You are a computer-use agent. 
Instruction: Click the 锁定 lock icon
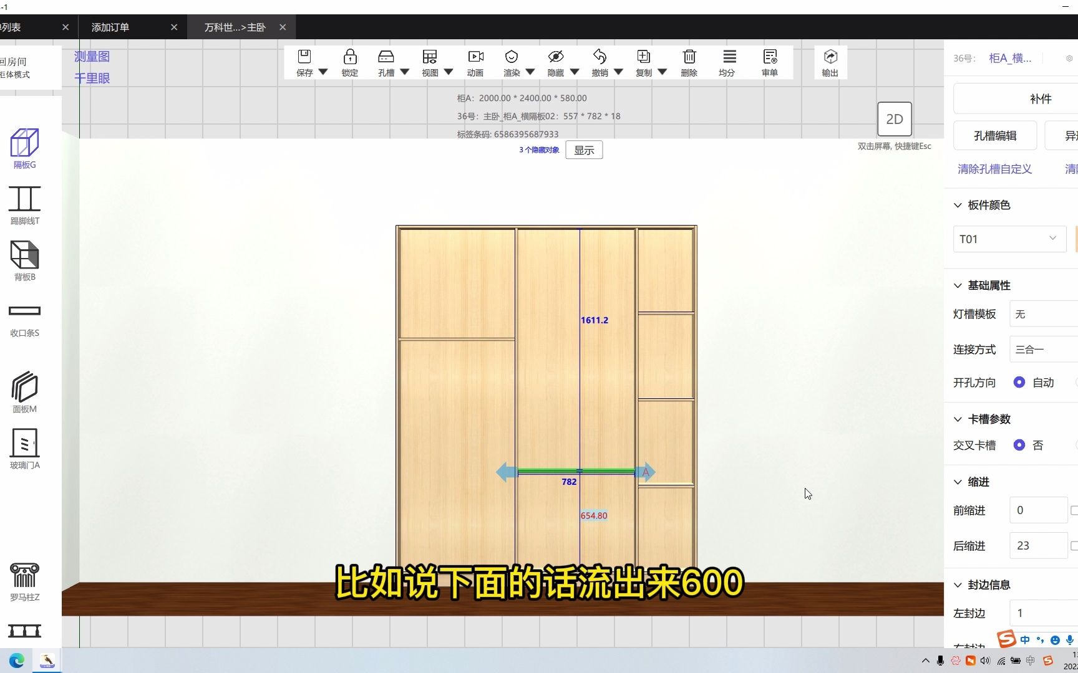350,57
